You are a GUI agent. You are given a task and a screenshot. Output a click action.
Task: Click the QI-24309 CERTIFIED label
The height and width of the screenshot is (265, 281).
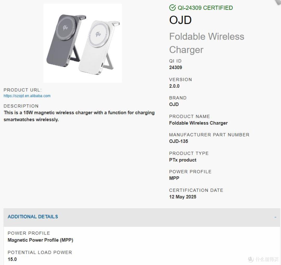205,8
